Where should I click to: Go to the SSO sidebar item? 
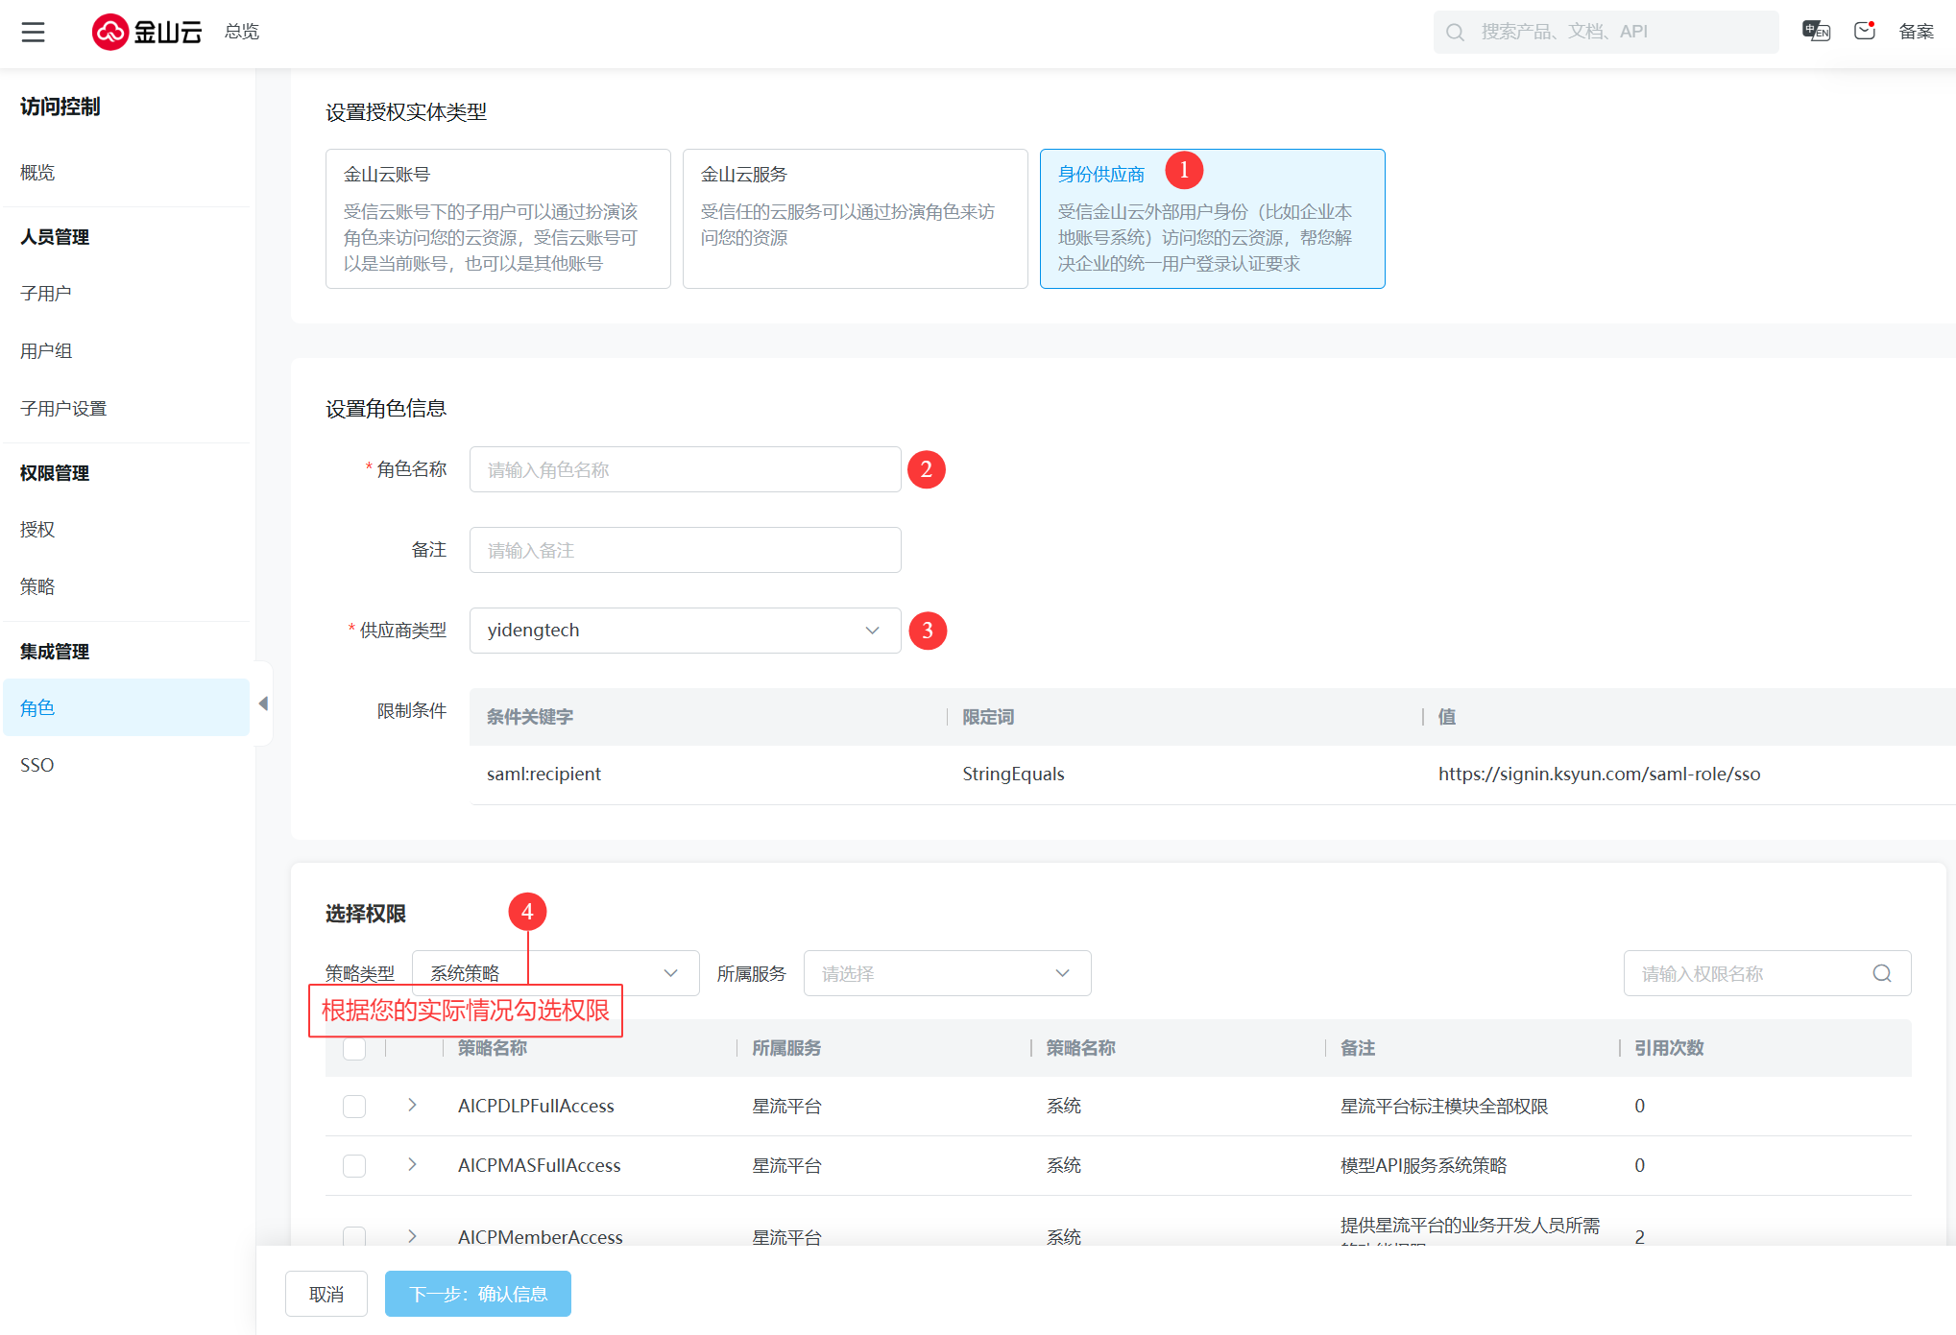[37, 765]
